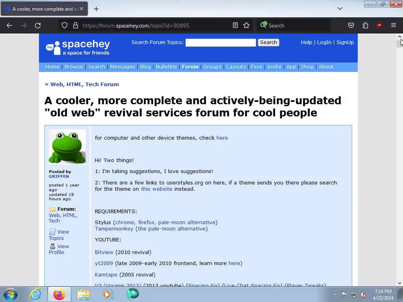Select Bulletins in the navigation bar
This screenshot has height=302, width=403.
coord(166,67)
